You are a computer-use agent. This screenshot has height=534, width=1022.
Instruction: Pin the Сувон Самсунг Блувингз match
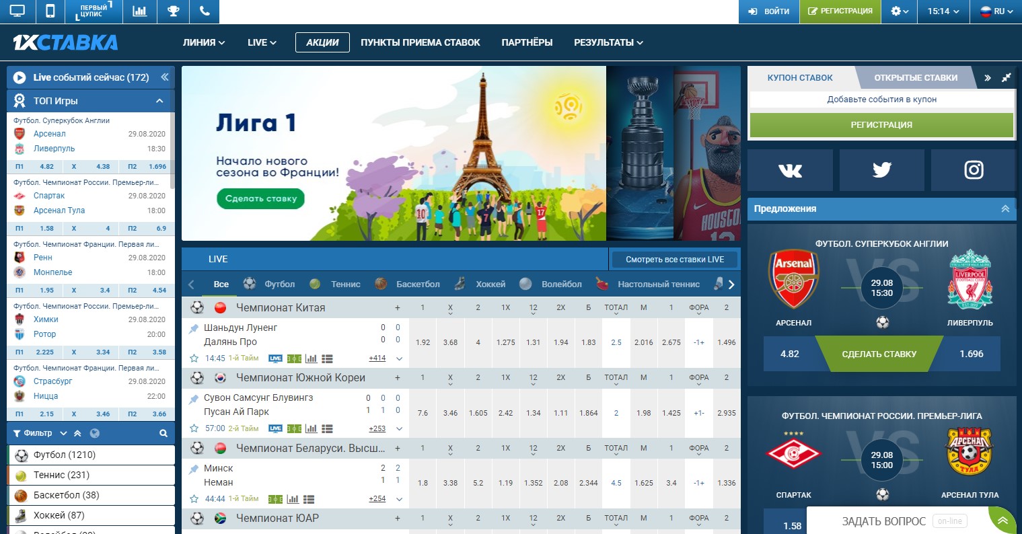click(194, 398)
